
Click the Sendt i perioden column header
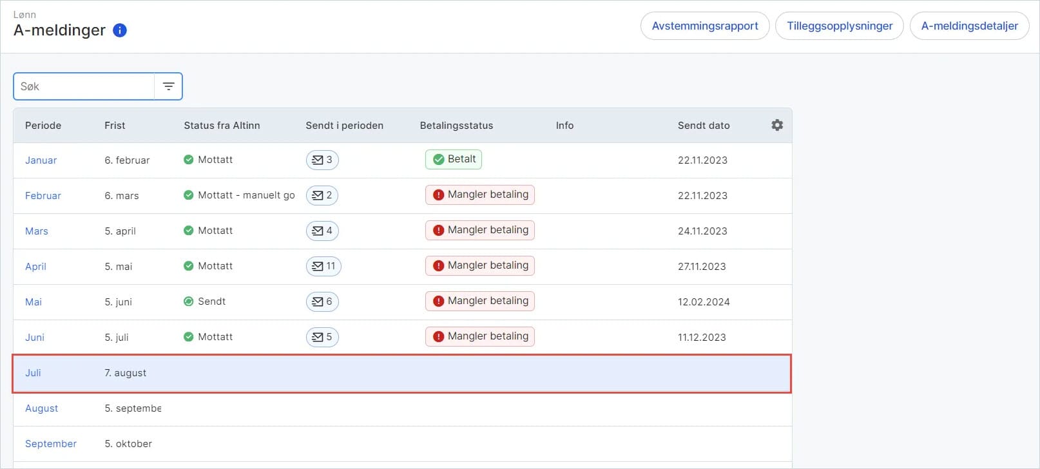[x=344, y=126]
